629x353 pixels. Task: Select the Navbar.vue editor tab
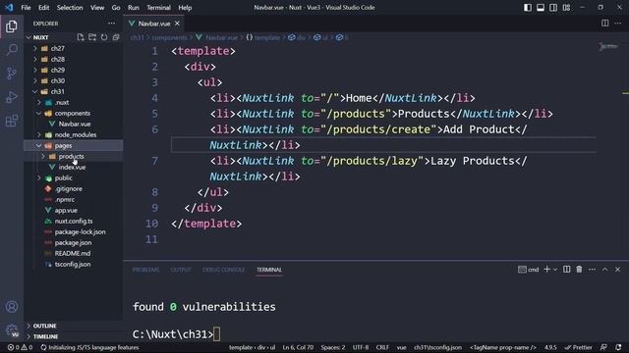153,24
